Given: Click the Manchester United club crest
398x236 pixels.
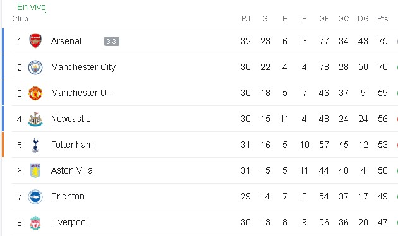Looking at the screenshot, I should [x=35, y=93].
